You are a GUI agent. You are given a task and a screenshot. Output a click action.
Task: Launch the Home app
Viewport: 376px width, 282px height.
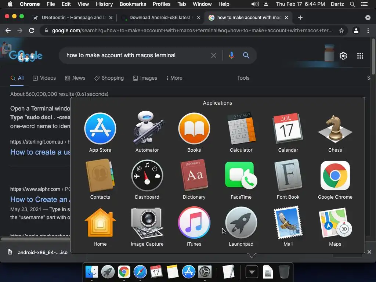pyautogui.click(x=100, y=223)
